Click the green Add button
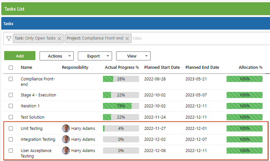Image resolution: width=270 pixels, height=161 pixels. 20,56
